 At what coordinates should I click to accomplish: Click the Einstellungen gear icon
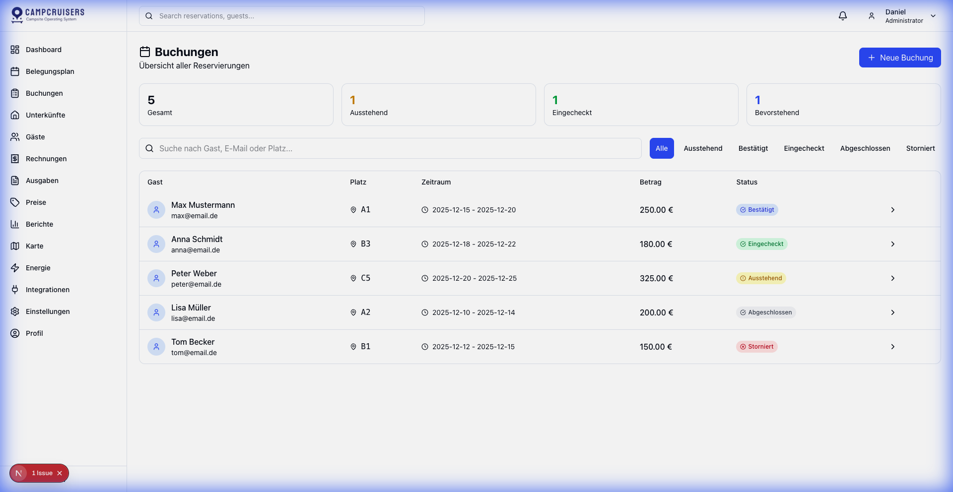[15, 311]
